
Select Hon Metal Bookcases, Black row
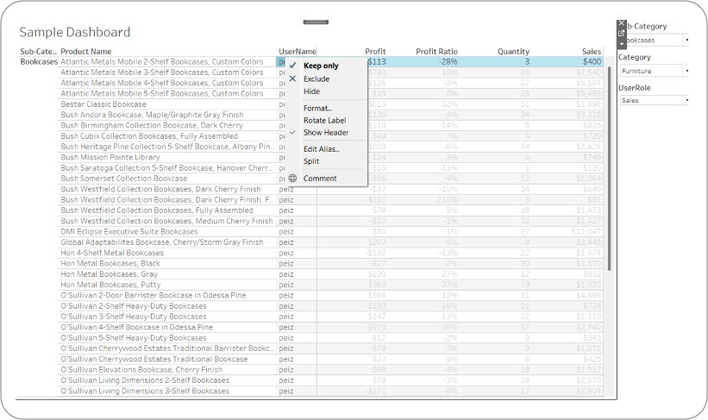click(x=110, y=263)
